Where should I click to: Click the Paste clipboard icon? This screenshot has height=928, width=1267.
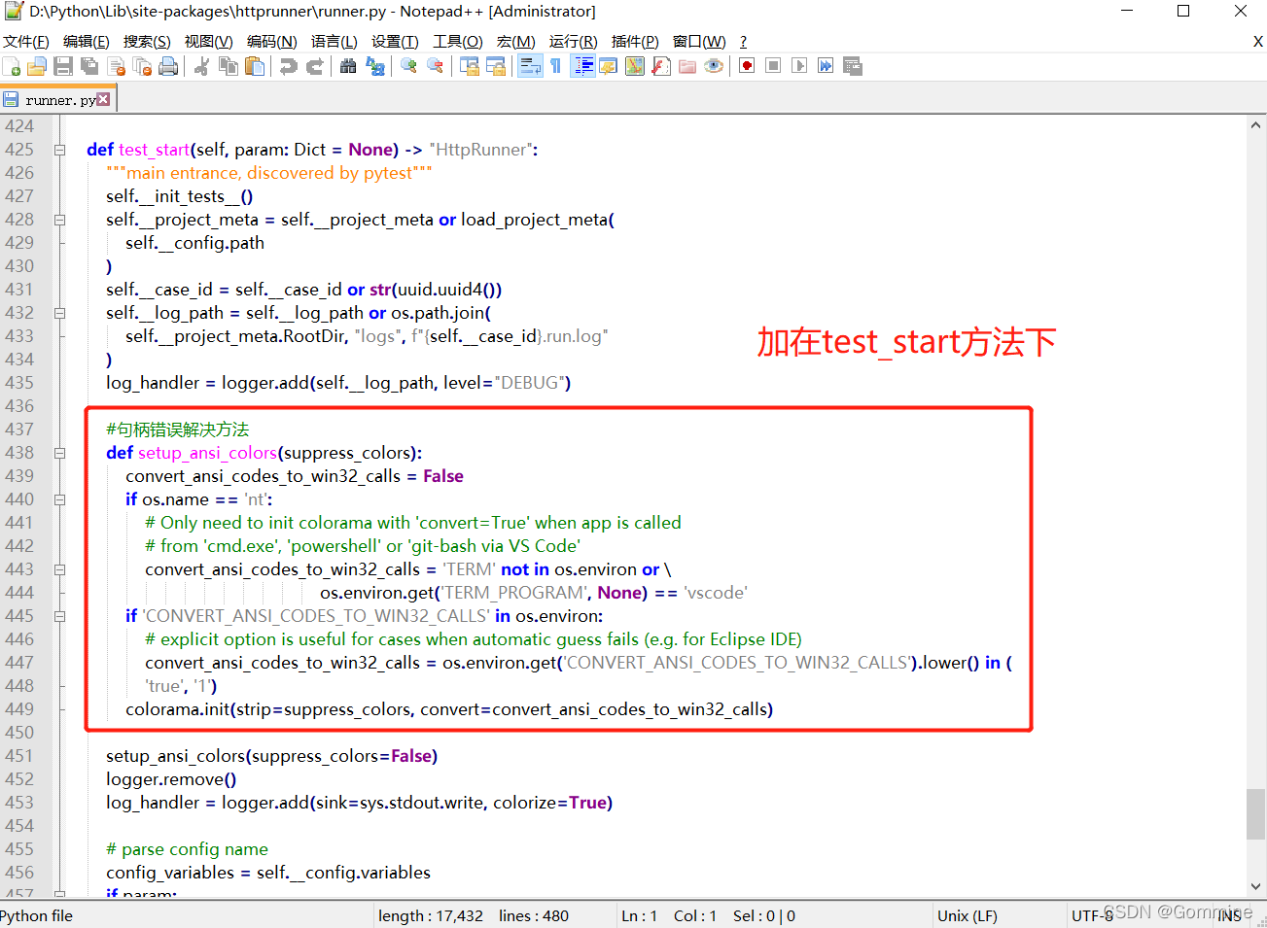255,66
